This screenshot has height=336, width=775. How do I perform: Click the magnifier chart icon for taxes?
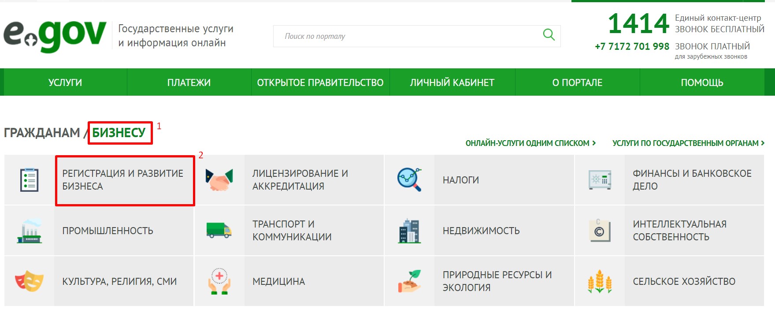(x=409, y=180)
